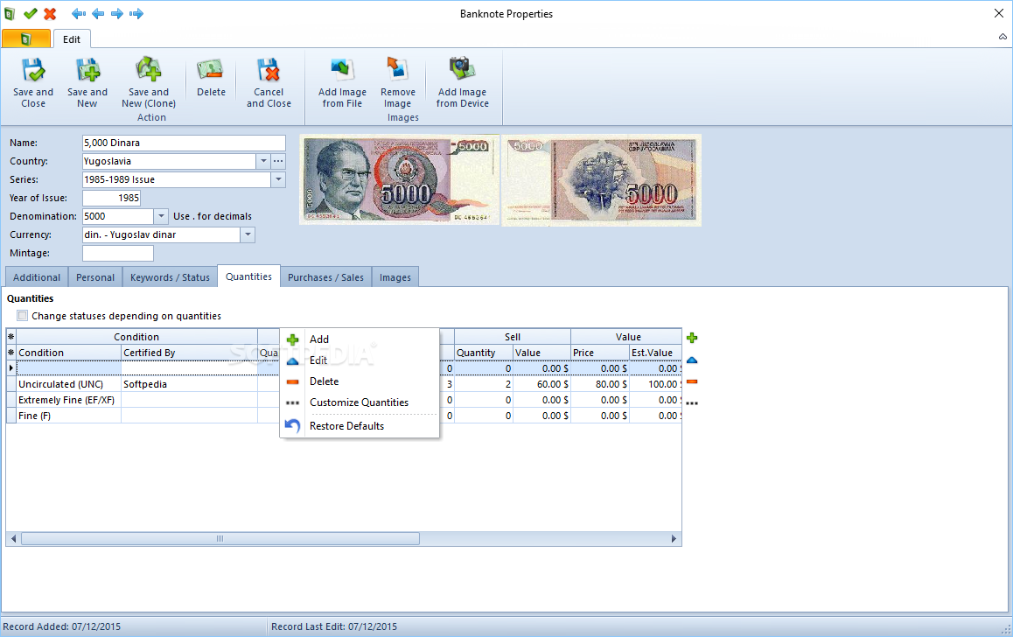Image resolution: width=1013 pixels, height=637 pixels.
Task: Click the horizontal scrollbar thumb of grid
Action: click(220, 539)
